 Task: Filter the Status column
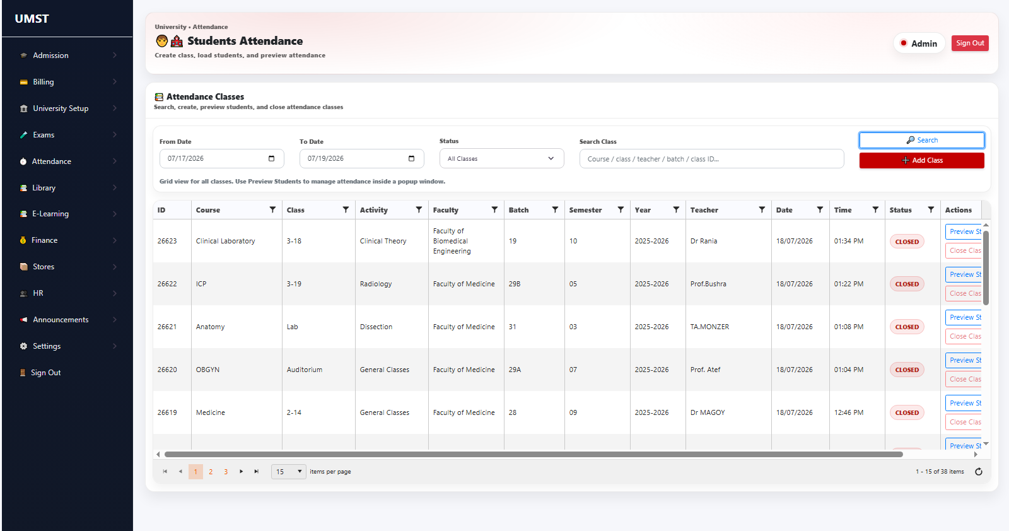pyautogui.click(x=931, y=210)
